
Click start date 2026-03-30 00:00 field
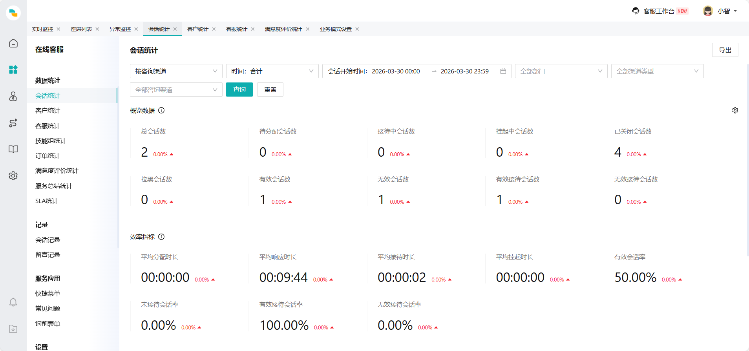(396, 71)
